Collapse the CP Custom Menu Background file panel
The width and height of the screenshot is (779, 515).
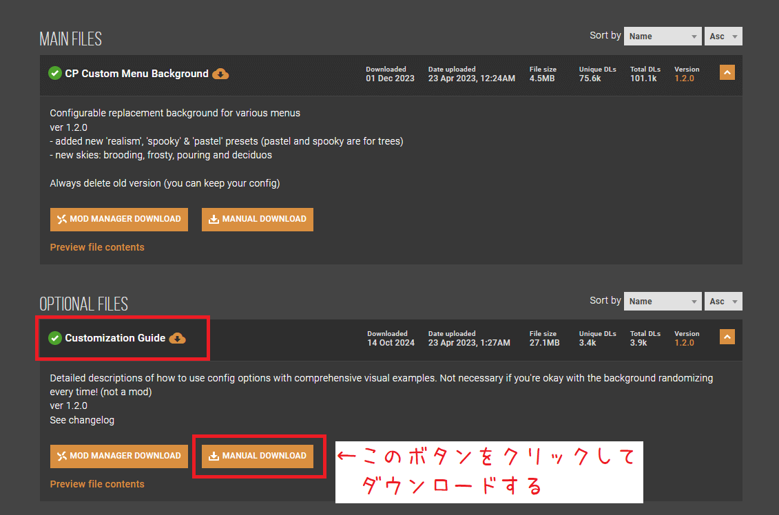tap(727, 72)
